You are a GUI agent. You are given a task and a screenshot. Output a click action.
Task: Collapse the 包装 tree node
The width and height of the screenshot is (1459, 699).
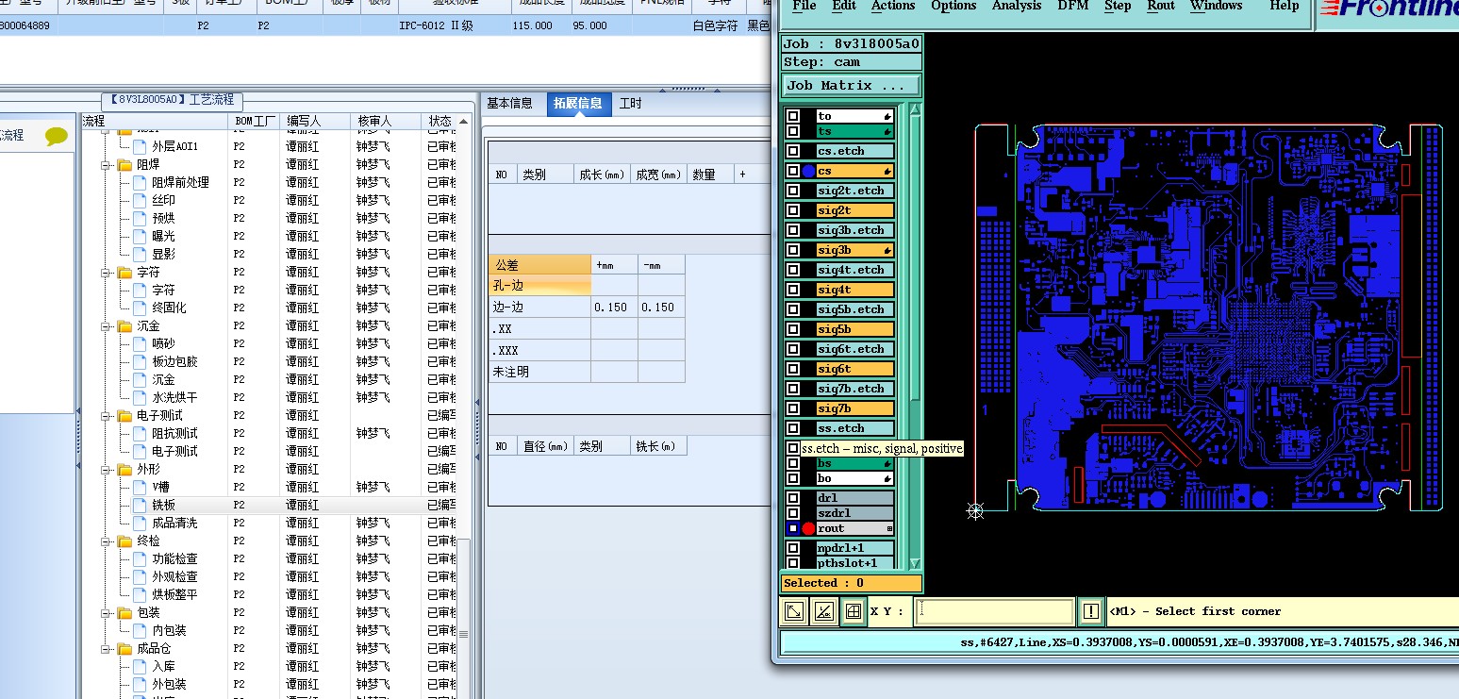104,612
